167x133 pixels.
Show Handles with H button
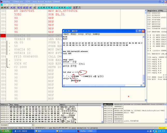click(52, 7)
